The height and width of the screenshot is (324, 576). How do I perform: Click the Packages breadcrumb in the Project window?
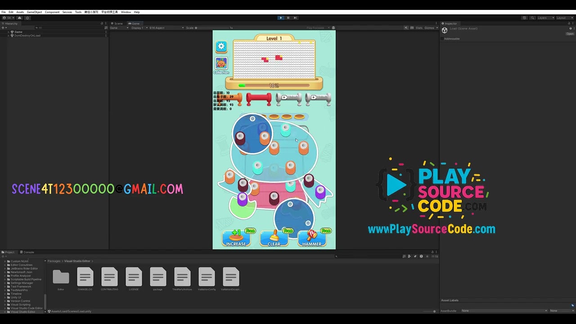pyautogui.click(x=54, y=261)
